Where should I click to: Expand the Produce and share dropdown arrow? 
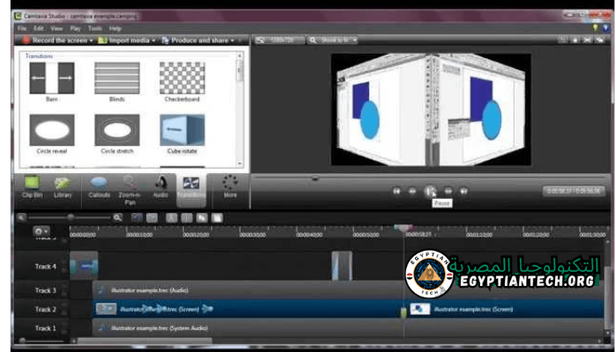233,40
